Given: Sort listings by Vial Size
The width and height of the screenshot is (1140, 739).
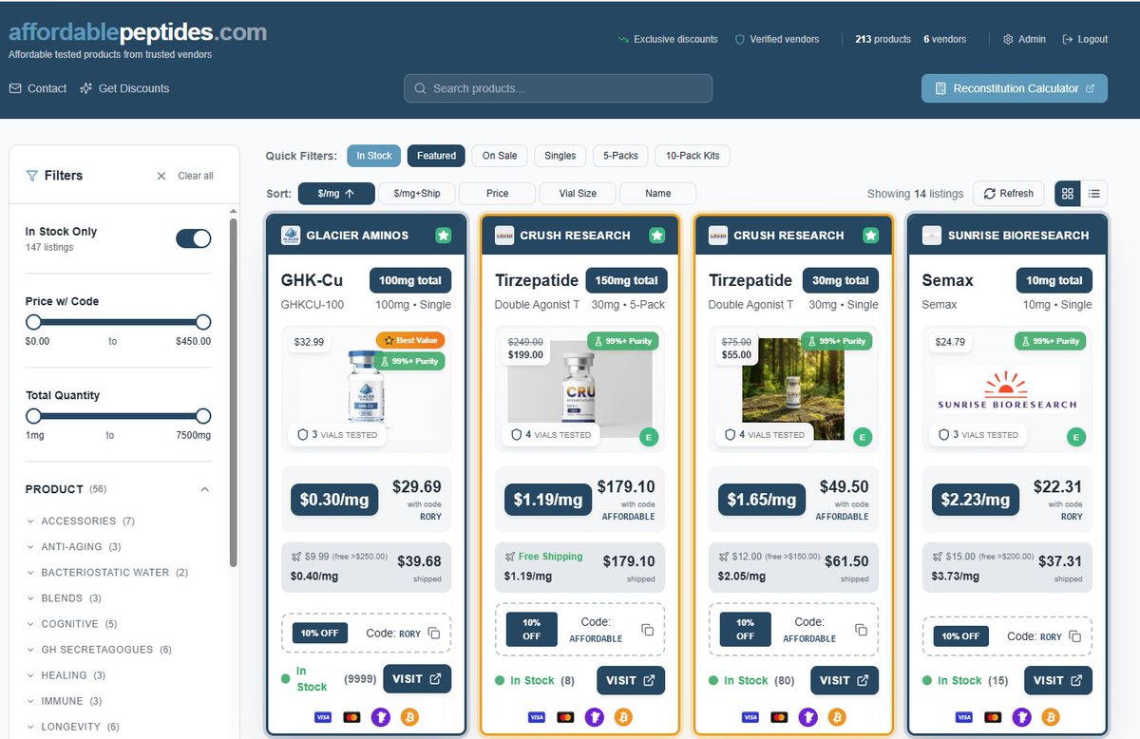Looking at the screenshot, I should tap(578, 194).
